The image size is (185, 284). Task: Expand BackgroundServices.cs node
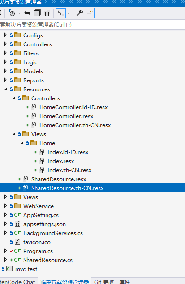(x=5, y=233)
